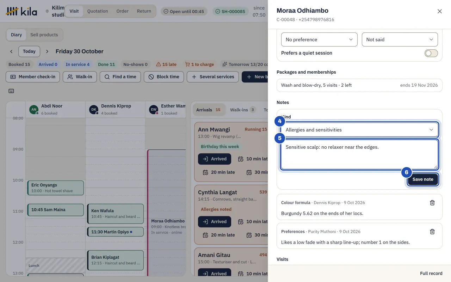Image resolution: width=451 pixels, height=282 pixels.
Task: Open the Allergies and sensitivities kind dropdown
Action: (x=359, y=130)
